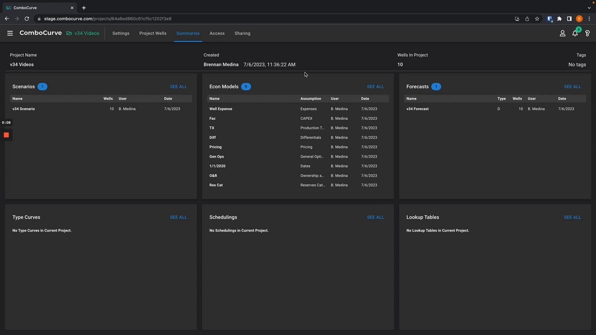
Task: Open a new browser tab
Action: click(x=84, y=8)
